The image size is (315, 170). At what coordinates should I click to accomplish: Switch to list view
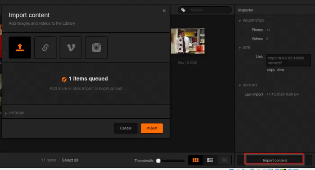click(x=210, y=160)
